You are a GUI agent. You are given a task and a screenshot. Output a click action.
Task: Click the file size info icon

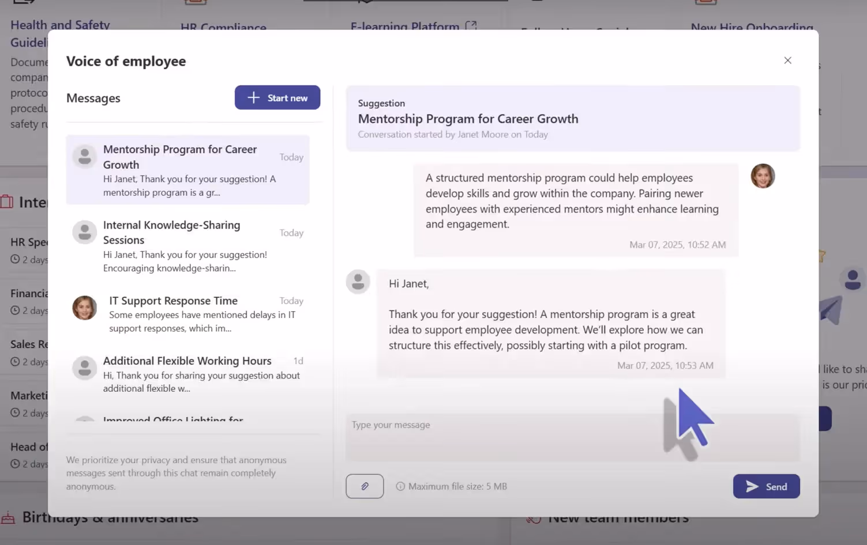tap(400, 486)
